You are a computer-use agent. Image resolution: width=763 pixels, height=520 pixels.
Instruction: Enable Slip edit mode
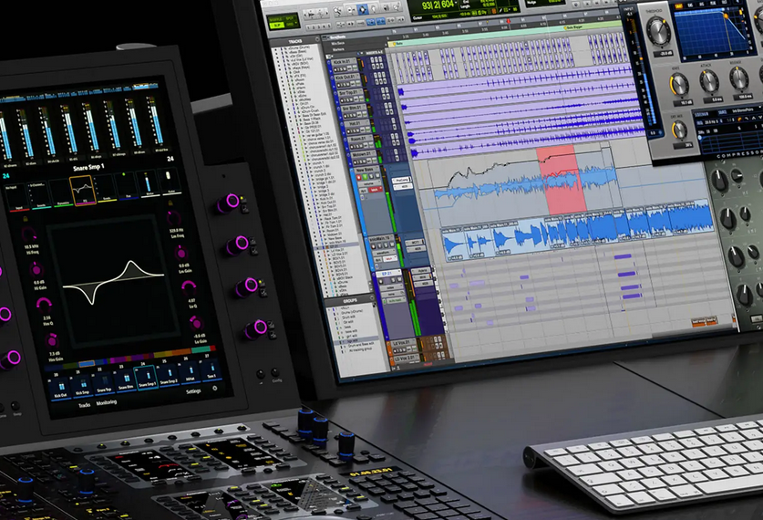coord(276,25)
